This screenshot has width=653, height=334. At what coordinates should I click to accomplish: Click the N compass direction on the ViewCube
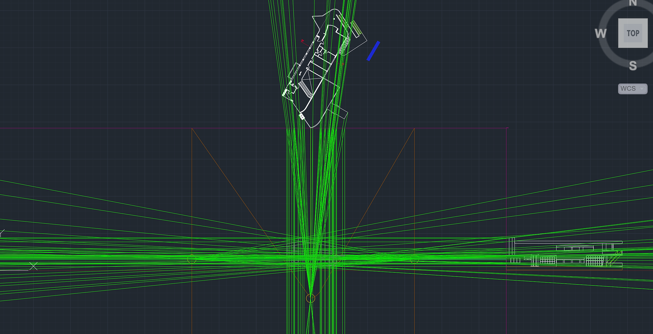(x=633, y=3)
